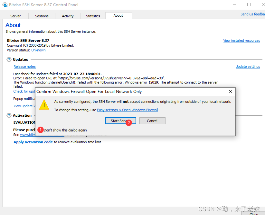Open the Activity tab
Viewport: 265px width, 215px height.
tap(68, 16)
